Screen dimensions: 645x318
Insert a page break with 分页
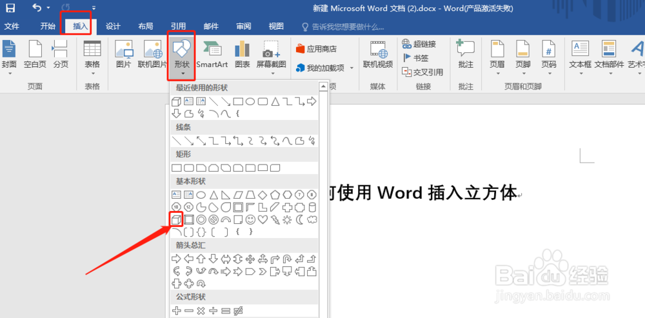tap(61, 54)
